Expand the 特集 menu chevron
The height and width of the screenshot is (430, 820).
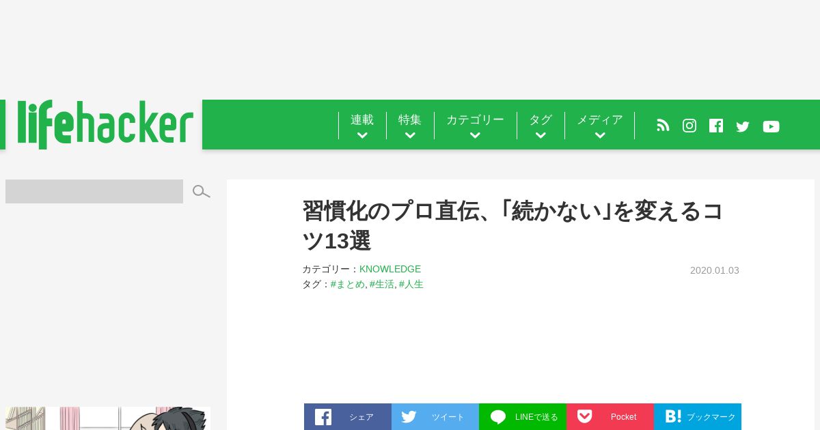[410, 136]
